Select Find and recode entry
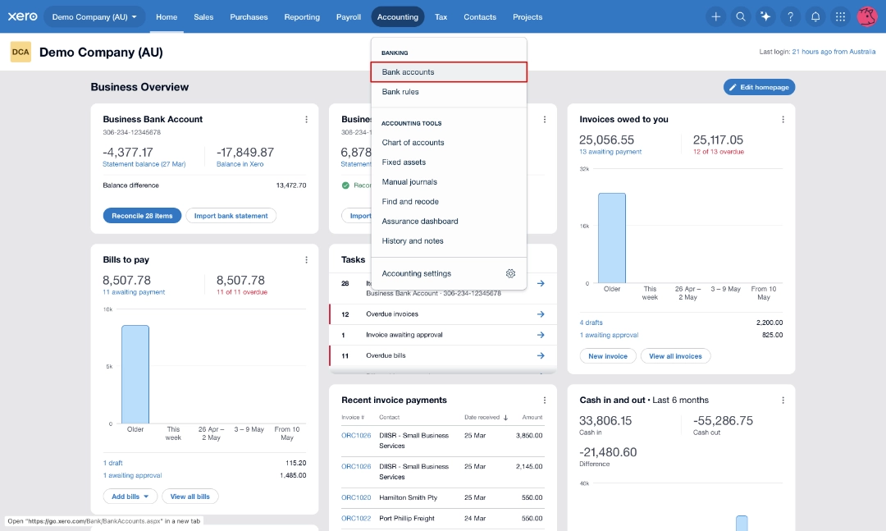This screenshot has height=531, width=886. (x=449, y=201)
